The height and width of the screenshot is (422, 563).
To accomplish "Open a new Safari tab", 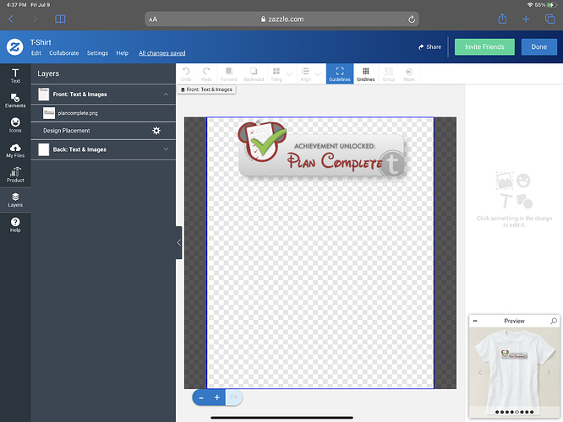I will (526, 19).
